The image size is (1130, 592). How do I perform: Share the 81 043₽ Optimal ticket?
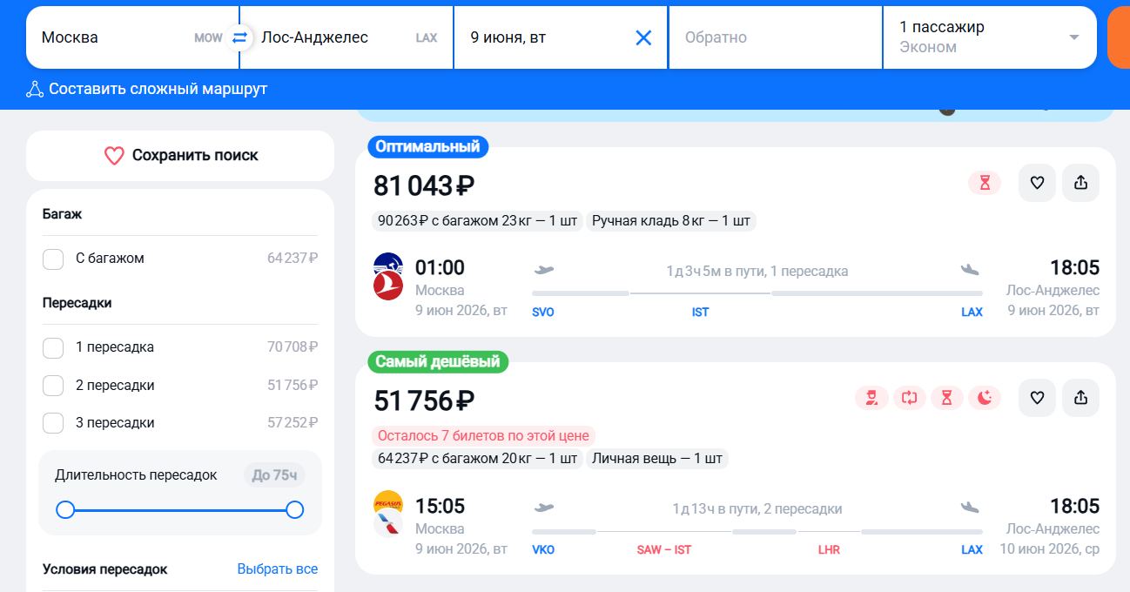point(1080,183)
